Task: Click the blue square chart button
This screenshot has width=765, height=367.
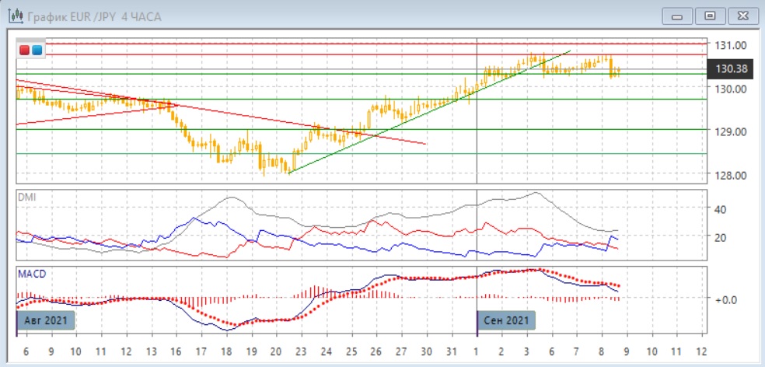Action: click(37, 51)
